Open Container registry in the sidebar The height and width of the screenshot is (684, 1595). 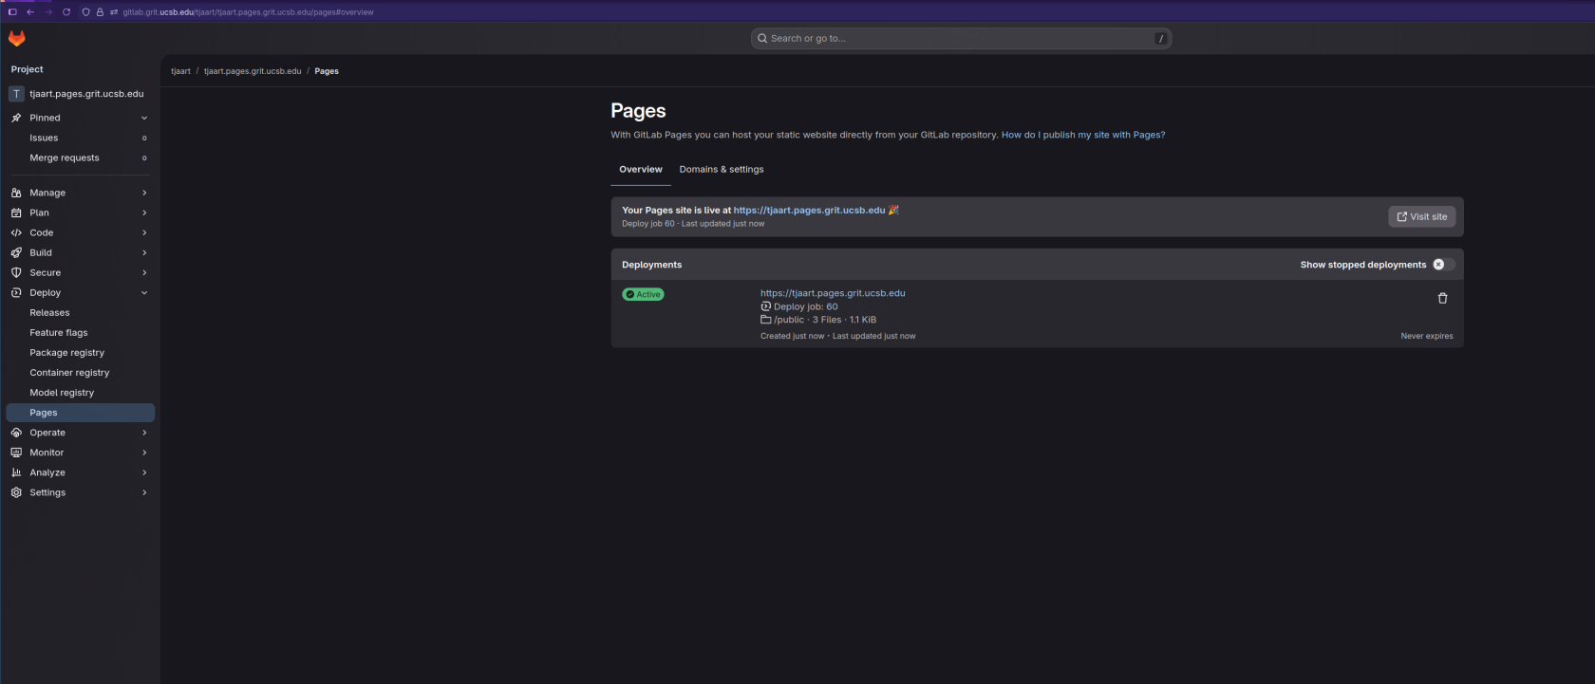click(80, 373)
